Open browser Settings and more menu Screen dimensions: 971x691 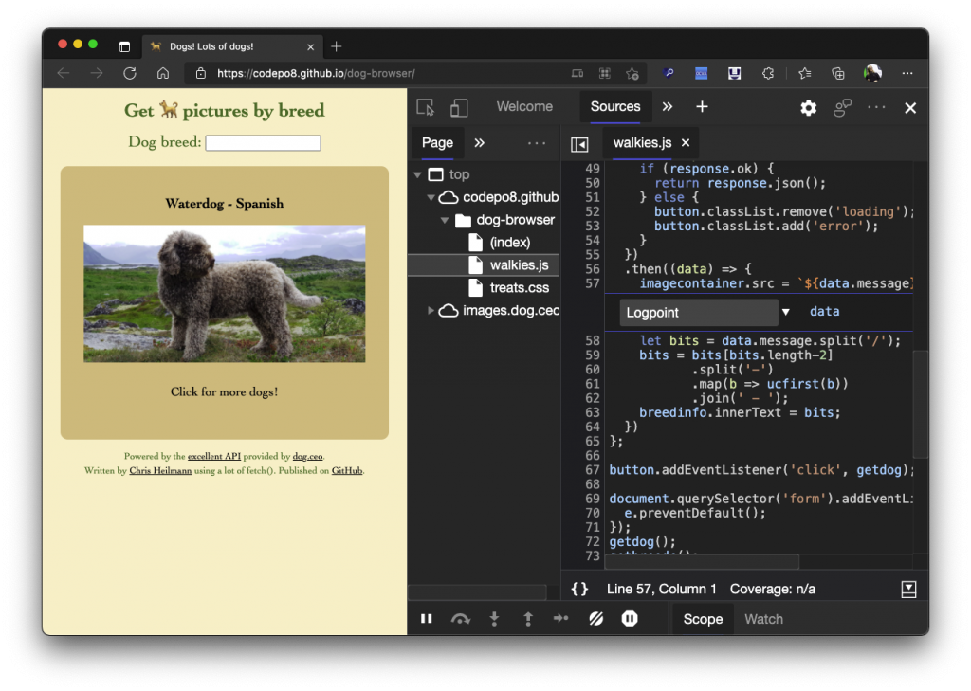(x=907, y=73)
